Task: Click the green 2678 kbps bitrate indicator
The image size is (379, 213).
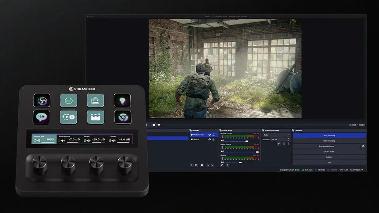Action: [307, 170]
